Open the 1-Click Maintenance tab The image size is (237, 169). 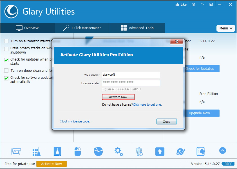click(82, 28)
